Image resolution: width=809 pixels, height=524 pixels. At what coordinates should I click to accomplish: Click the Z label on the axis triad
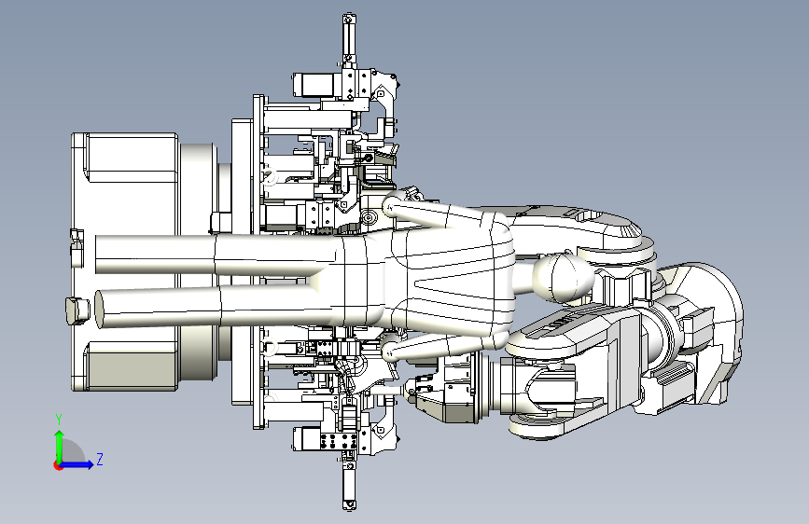click(x=100, y=459)
